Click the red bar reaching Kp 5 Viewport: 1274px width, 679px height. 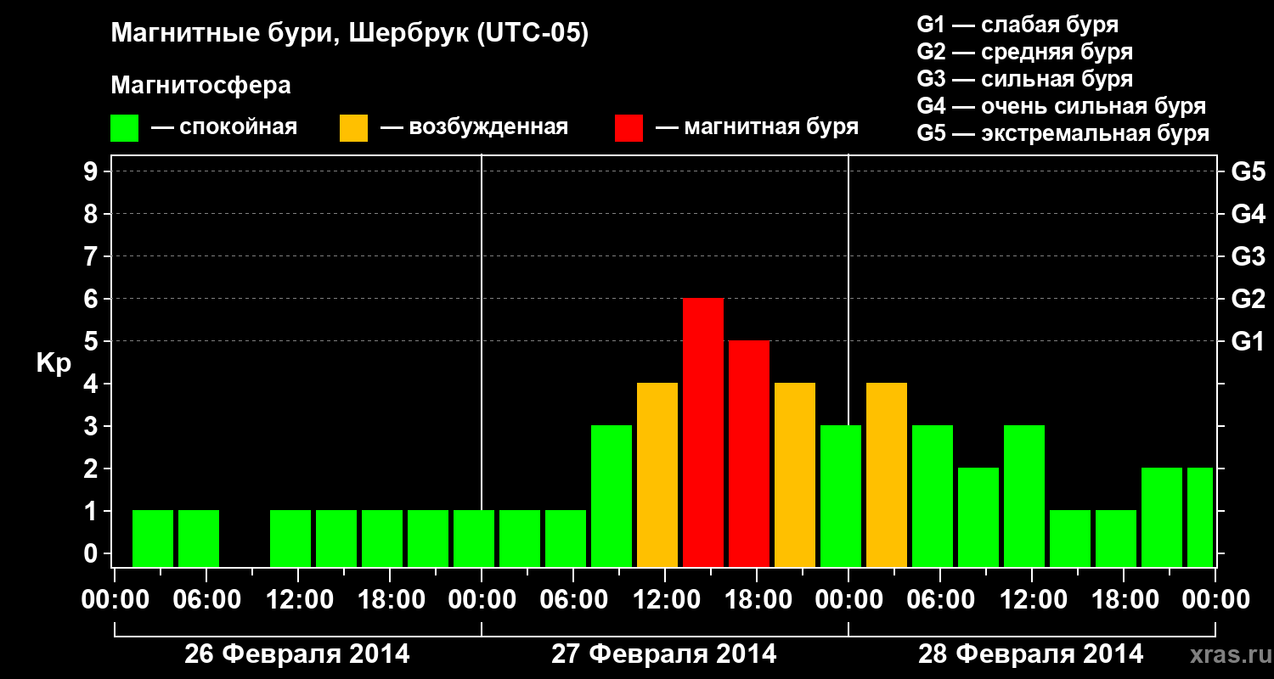749,454
